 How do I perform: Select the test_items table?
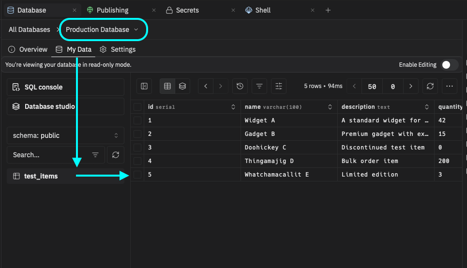point(65,176)
